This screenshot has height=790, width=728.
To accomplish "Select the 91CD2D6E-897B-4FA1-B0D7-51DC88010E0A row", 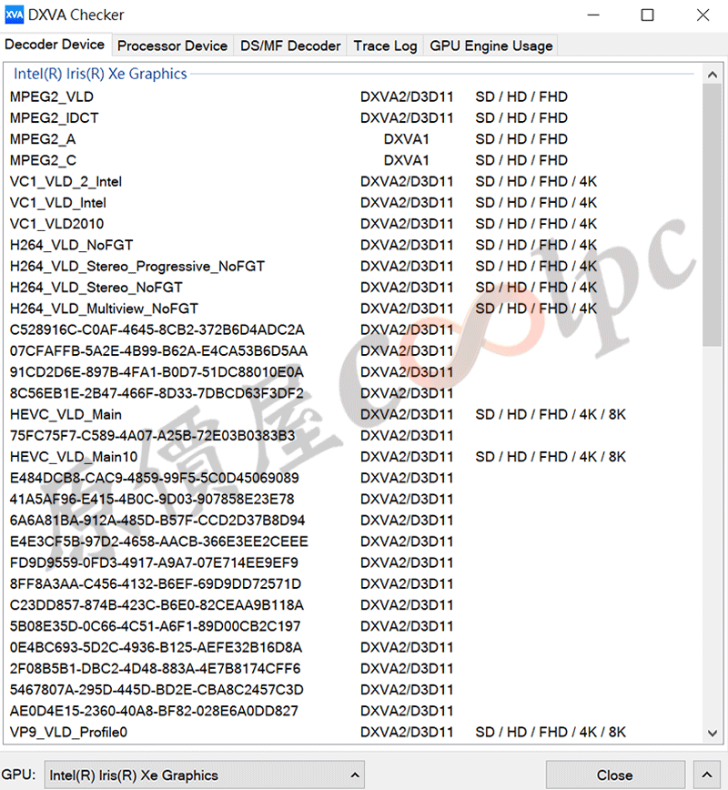I will tap(353, 372).
